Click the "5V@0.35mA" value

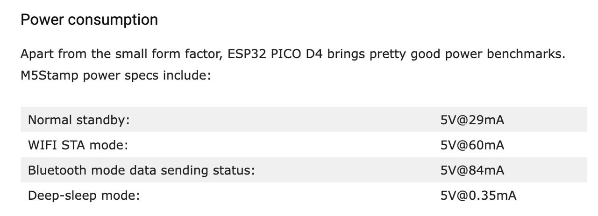click(478, 196)
